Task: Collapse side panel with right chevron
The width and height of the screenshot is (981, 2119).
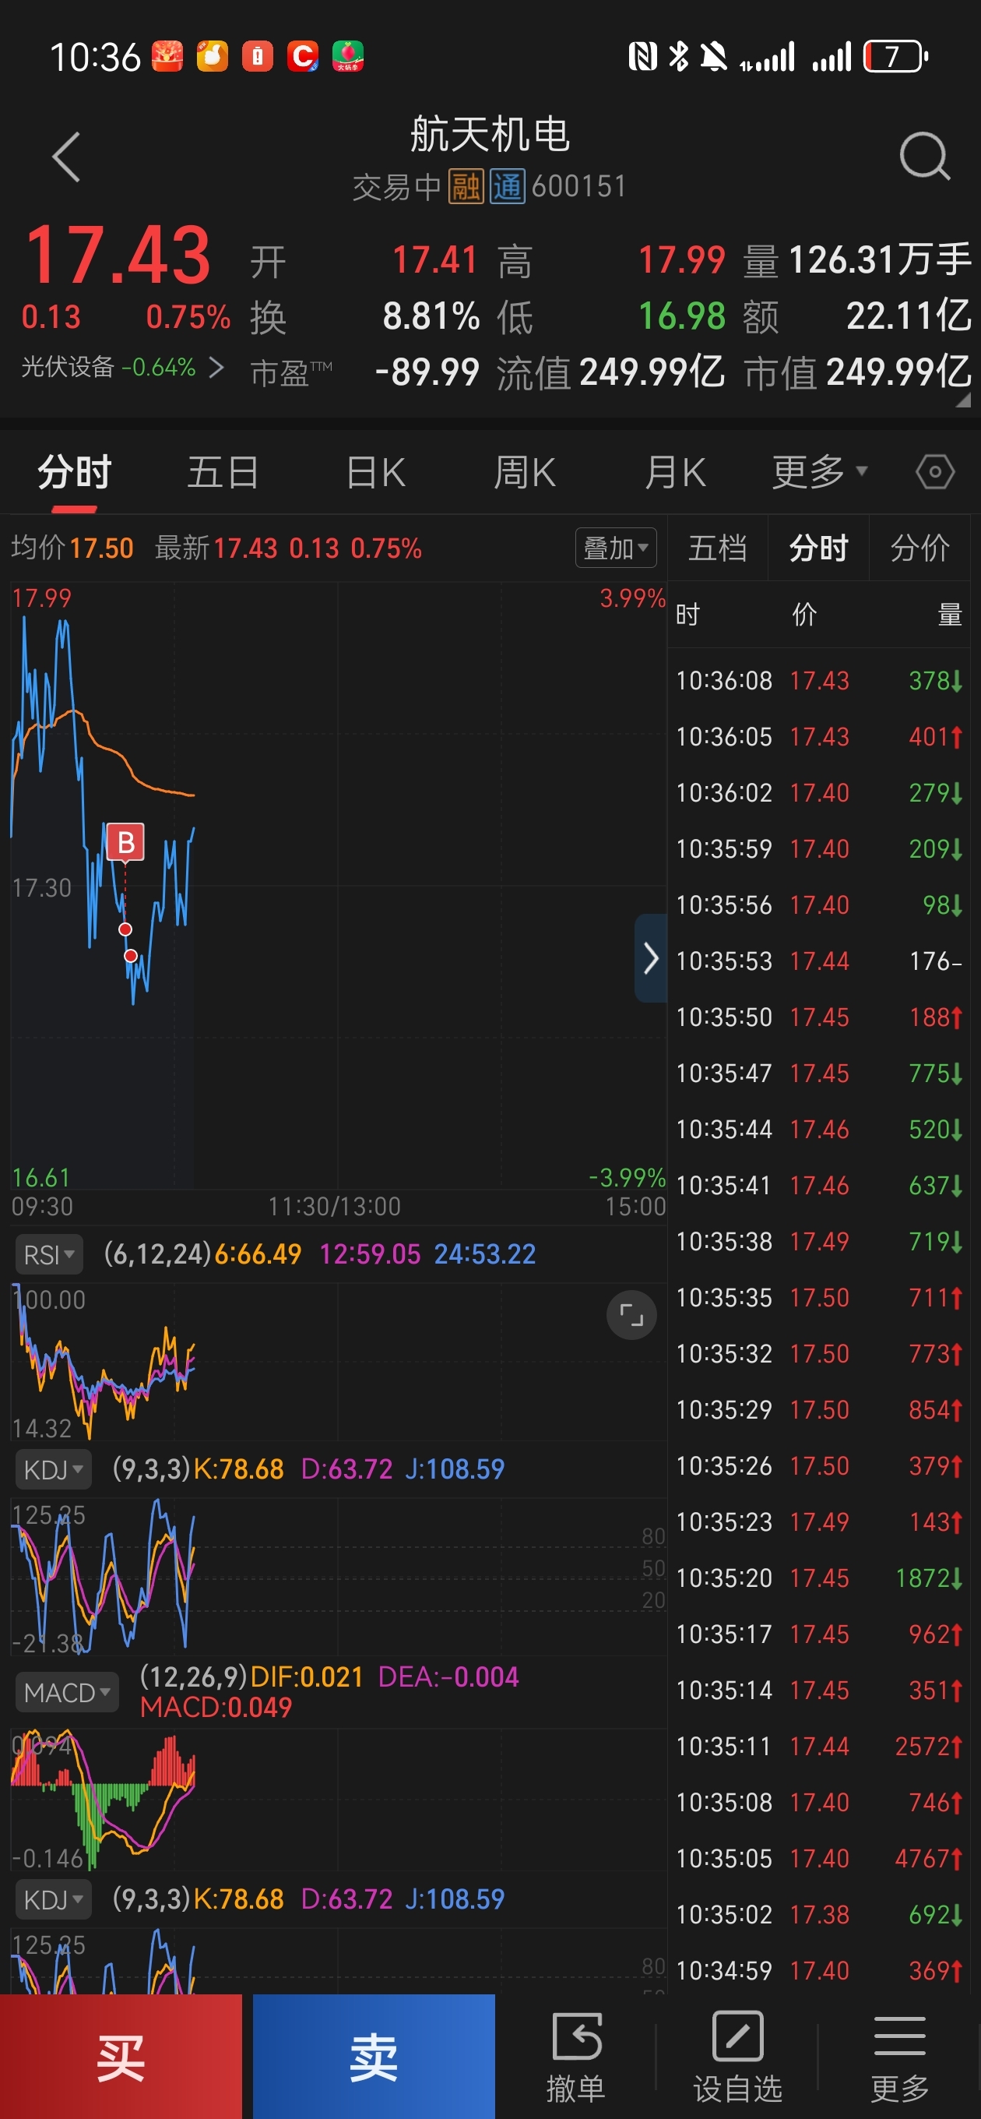Action: coord(650,957)
